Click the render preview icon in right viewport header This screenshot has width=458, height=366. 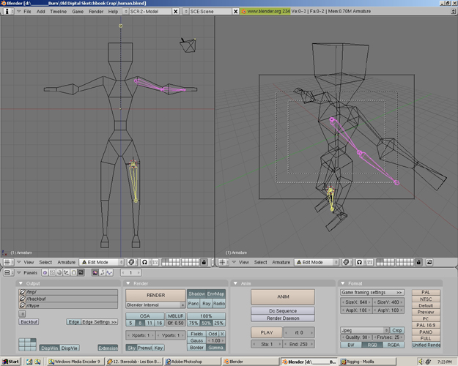click(429, 262)
